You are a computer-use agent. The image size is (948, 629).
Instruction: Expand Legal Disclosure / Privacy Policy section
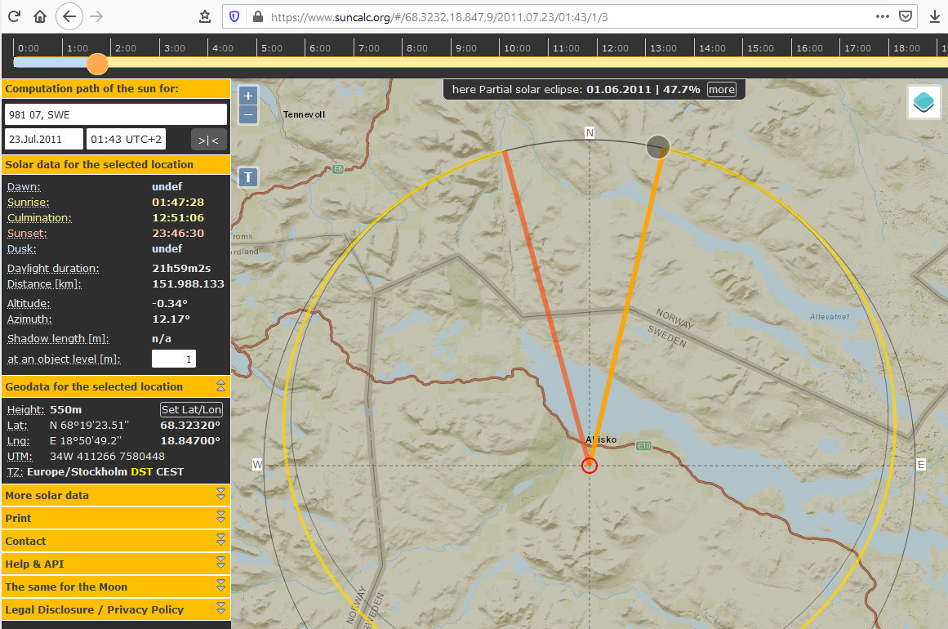(115, 609)
